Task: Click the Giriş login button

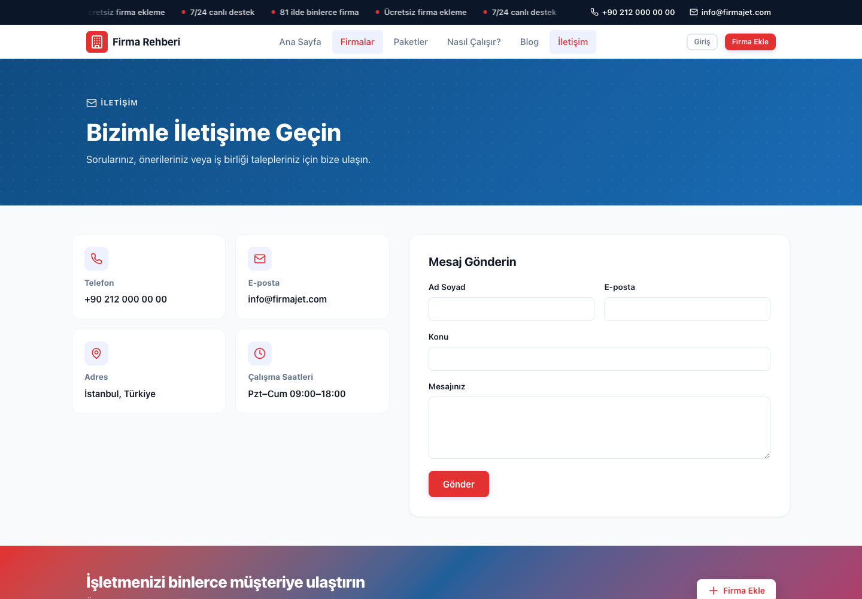Action: tap(702, 42)
